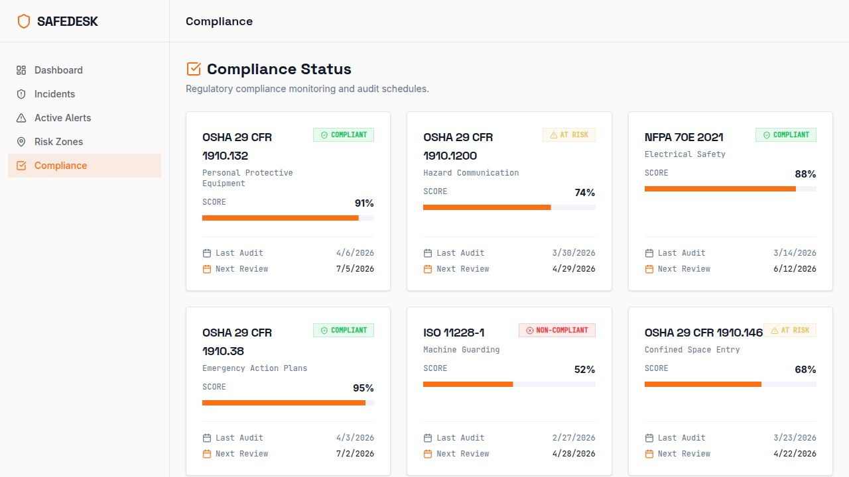Screen dimensions: 849x477
Task: Open Active Alerts via warning triangle icon
Action: 21,118
